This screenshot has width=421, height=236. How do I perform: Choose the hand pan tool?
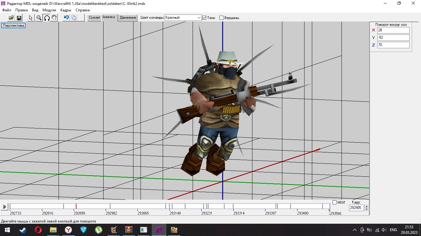(54, 18)
